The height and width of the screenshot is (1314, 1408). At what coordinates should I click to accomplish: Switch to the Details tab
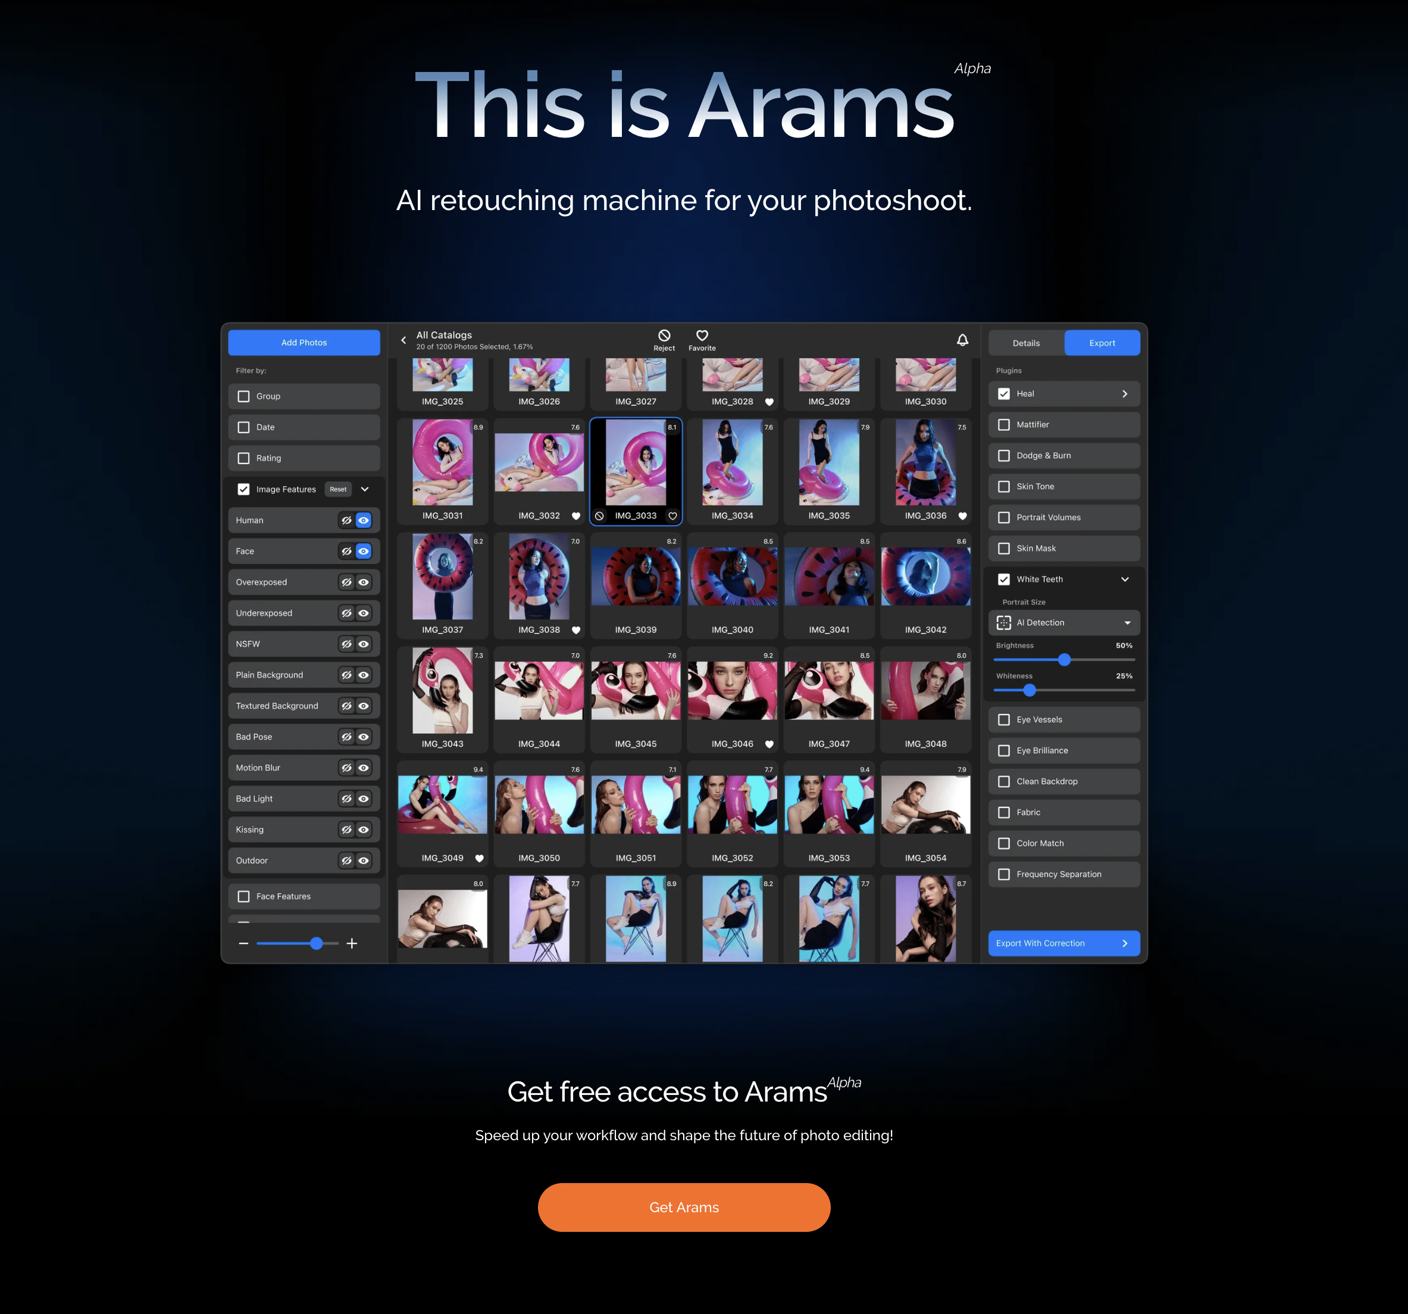pyautogui.click(x=1025, y=343)
